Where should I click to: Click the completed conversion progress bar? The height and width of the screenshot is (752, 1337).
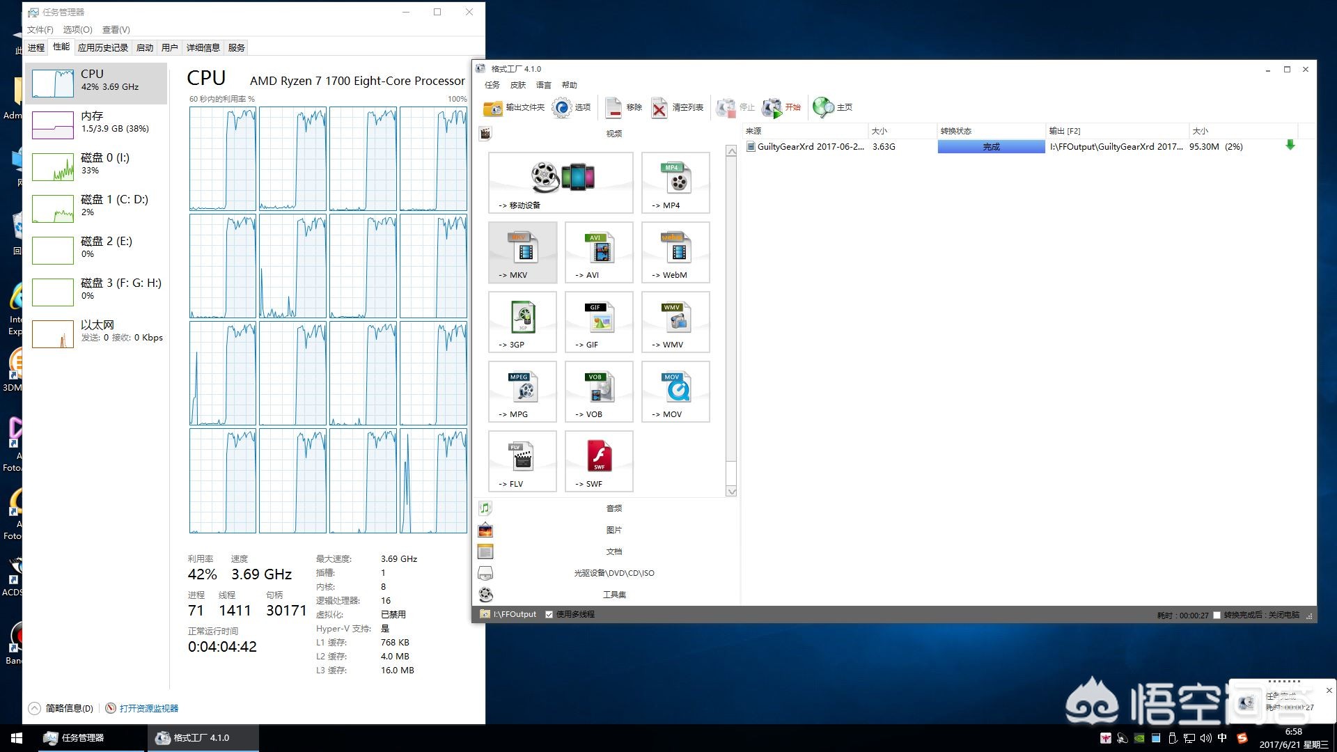[x=991, y=146]
